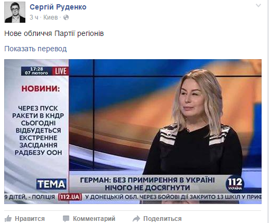Open the Киев location link

point(51,17)
